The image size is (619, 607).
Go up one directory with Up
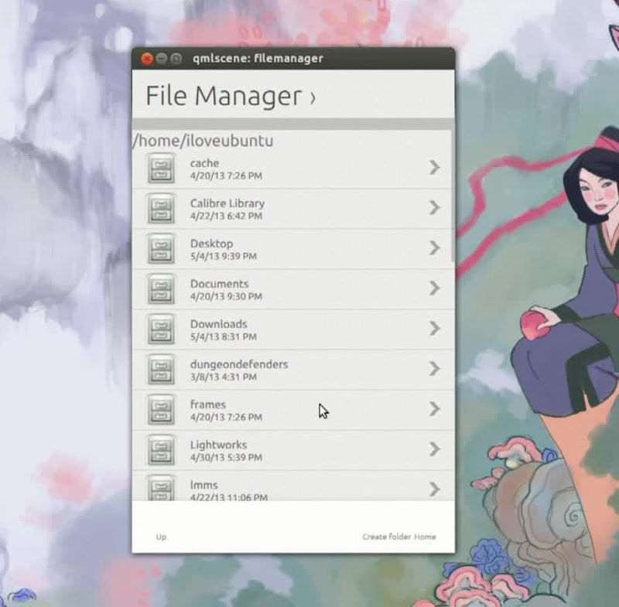click(161, 537)
